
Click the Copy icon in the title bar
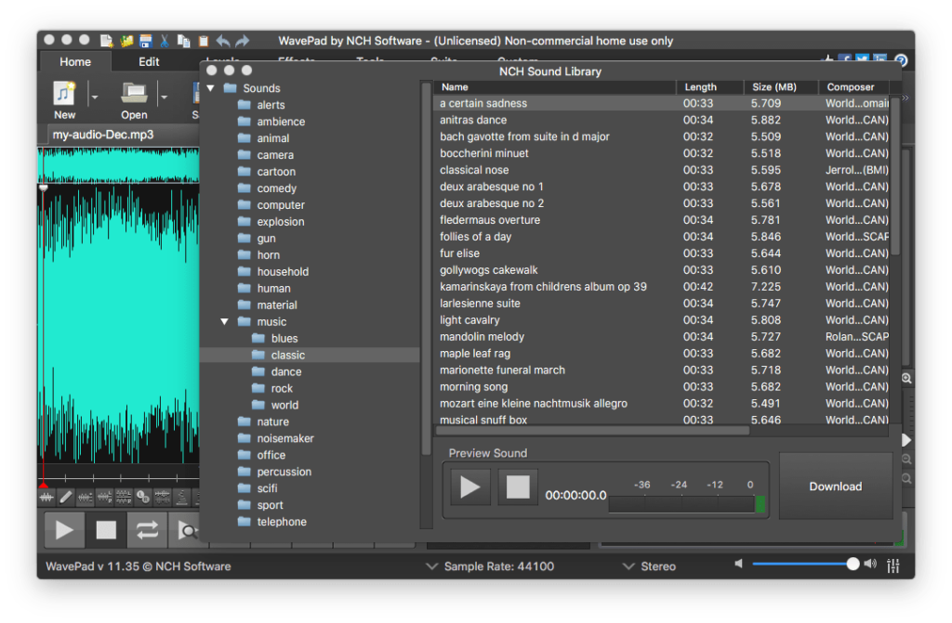coord(183,41)
